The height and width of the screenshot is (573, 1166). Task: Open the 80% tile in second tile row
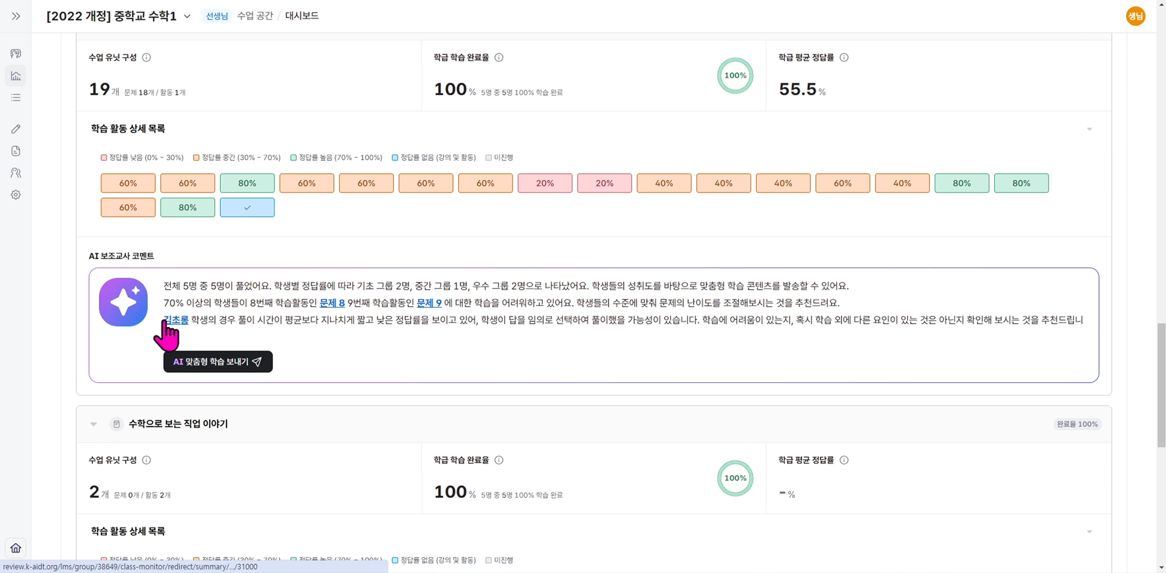click(187, 207)
